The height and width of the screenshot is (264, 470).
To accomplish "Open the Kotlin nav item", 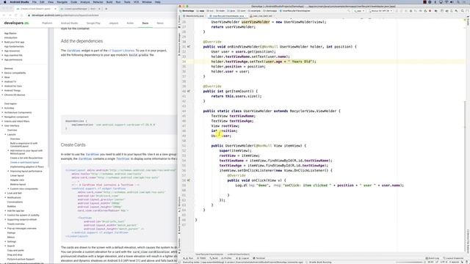I will point(130,23).
